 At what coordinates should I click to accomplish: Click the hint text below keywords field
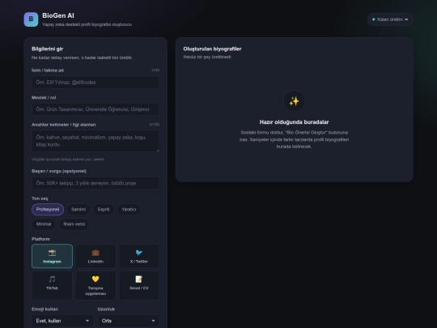click(68, 160)
